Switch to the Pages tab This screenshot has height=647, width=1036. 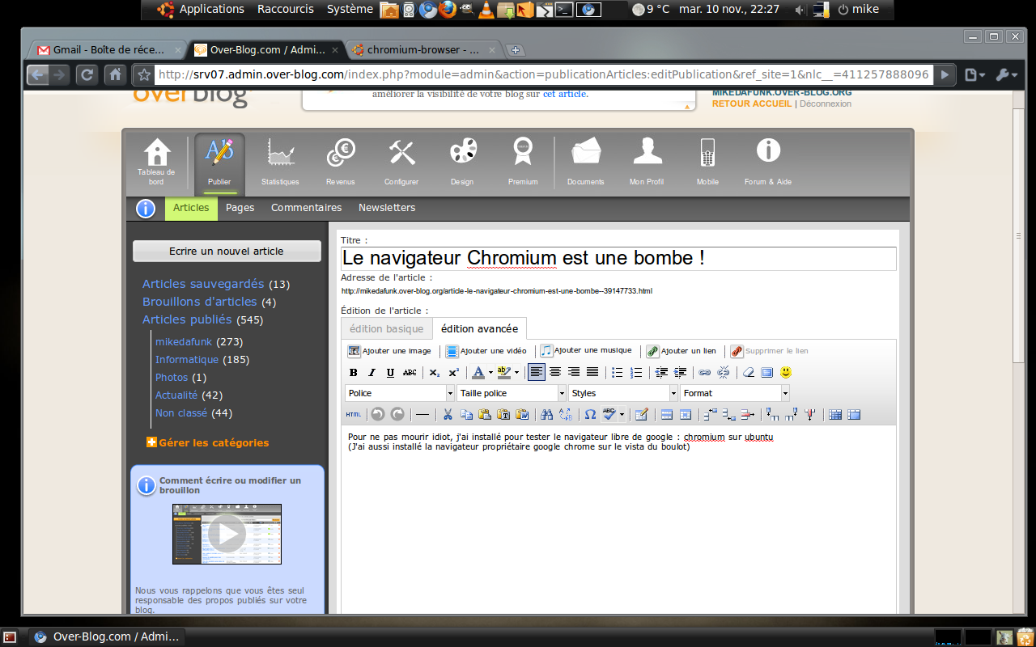[x=240, y=208]
